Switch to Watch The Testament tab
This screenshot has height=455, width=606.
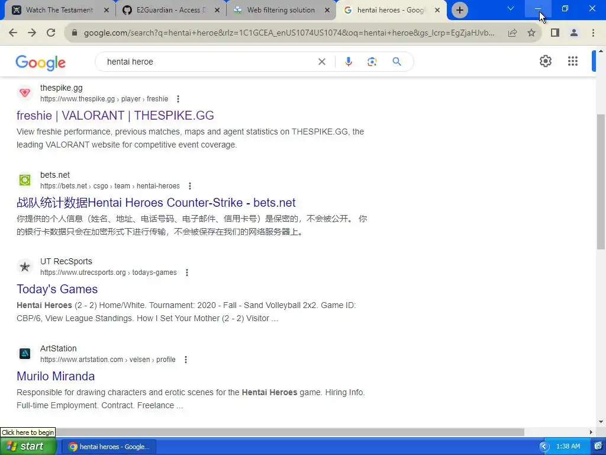(59, 10)
